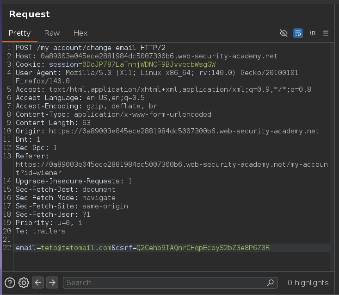The height and width of the screenshot is (295, 339).
Task: Toggle the line wrap button
Action: pyautogui.click(x=298, y=33)
